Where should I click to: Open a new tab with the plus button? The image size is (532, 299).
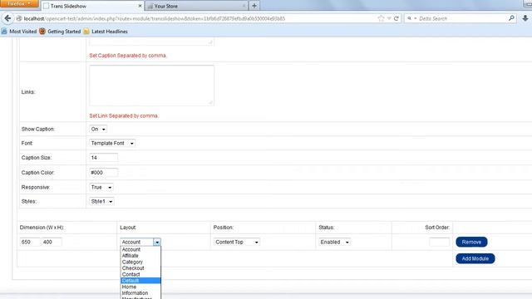click(254, 6)
